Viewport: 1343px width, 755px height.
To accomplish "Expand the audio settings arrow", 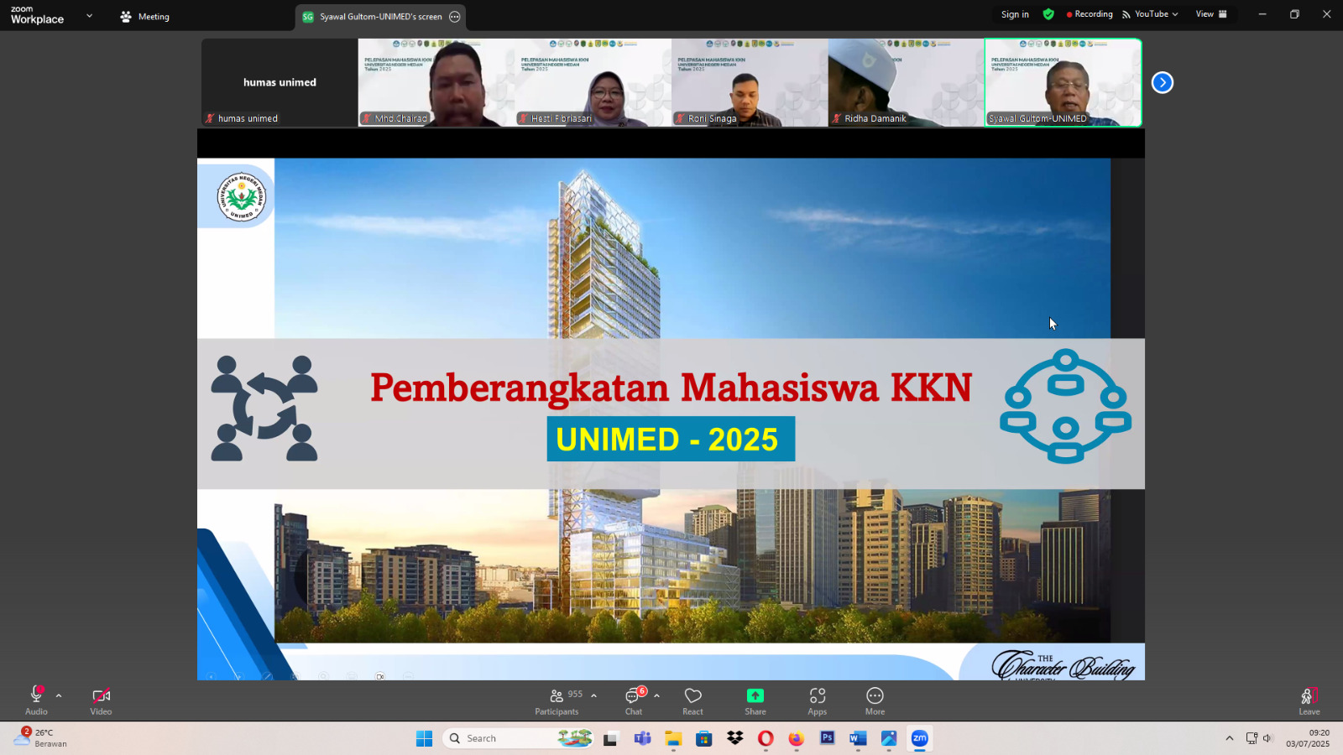I will (x=59, y=695).
